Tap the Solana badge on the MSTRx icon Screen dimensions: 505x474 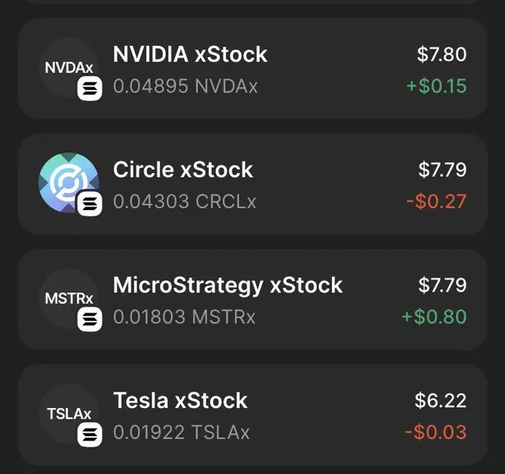pyautogui.click(x=90, y=319)
